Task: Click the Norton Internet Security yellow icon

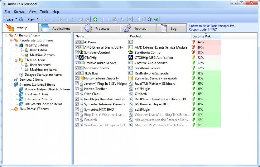Action: pyautogui.click(x=81, y=78)
